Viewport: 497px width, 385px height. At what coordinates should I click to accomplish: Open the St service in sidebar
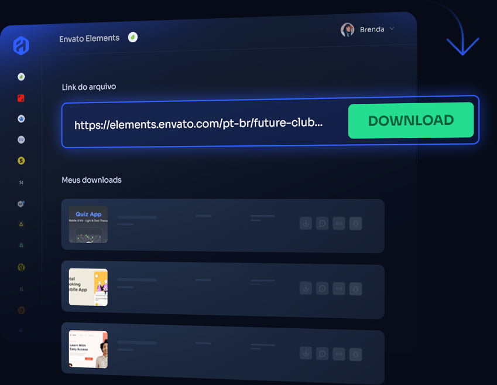coord(21,182)
